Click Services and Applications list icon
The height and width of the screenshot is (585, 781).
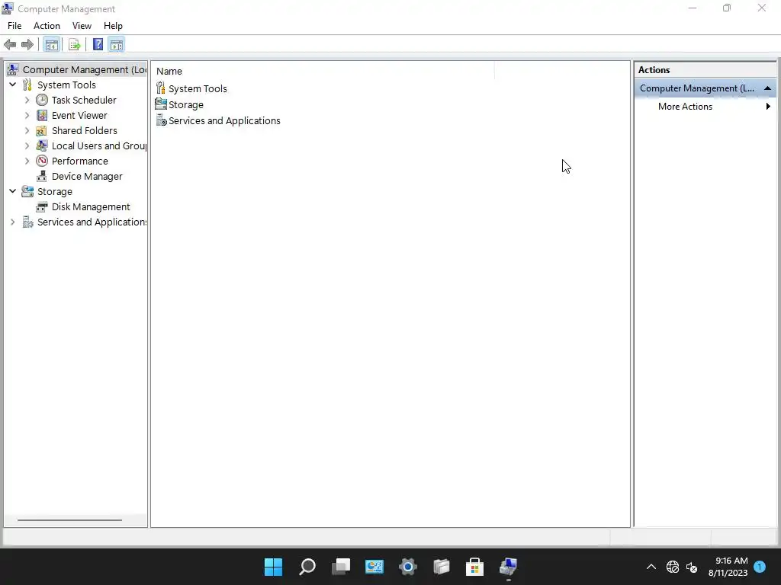[161, 120]
